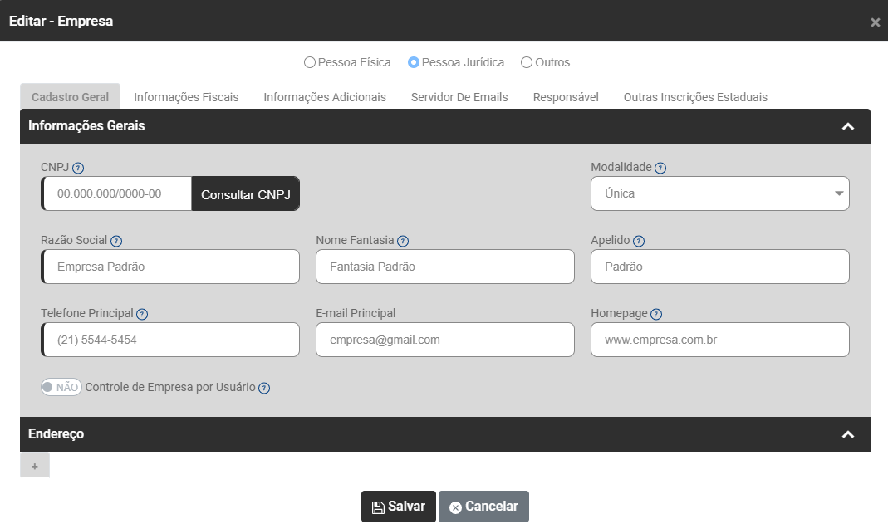Focus the Homepage input field
888x524 pixels.
coord(720,340)
